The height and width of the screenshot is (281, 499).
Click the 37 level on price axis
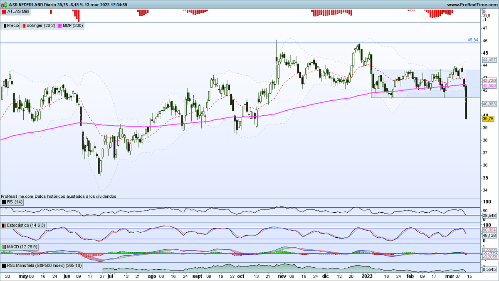[x=485, y=153]
